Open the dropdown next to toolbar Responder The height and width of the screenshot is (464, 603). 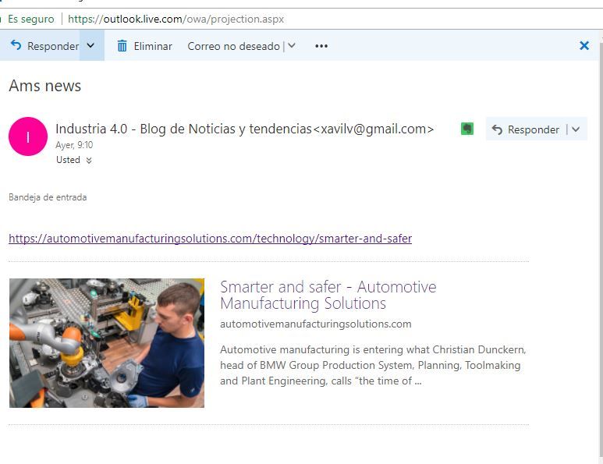[x=91, y=45]
